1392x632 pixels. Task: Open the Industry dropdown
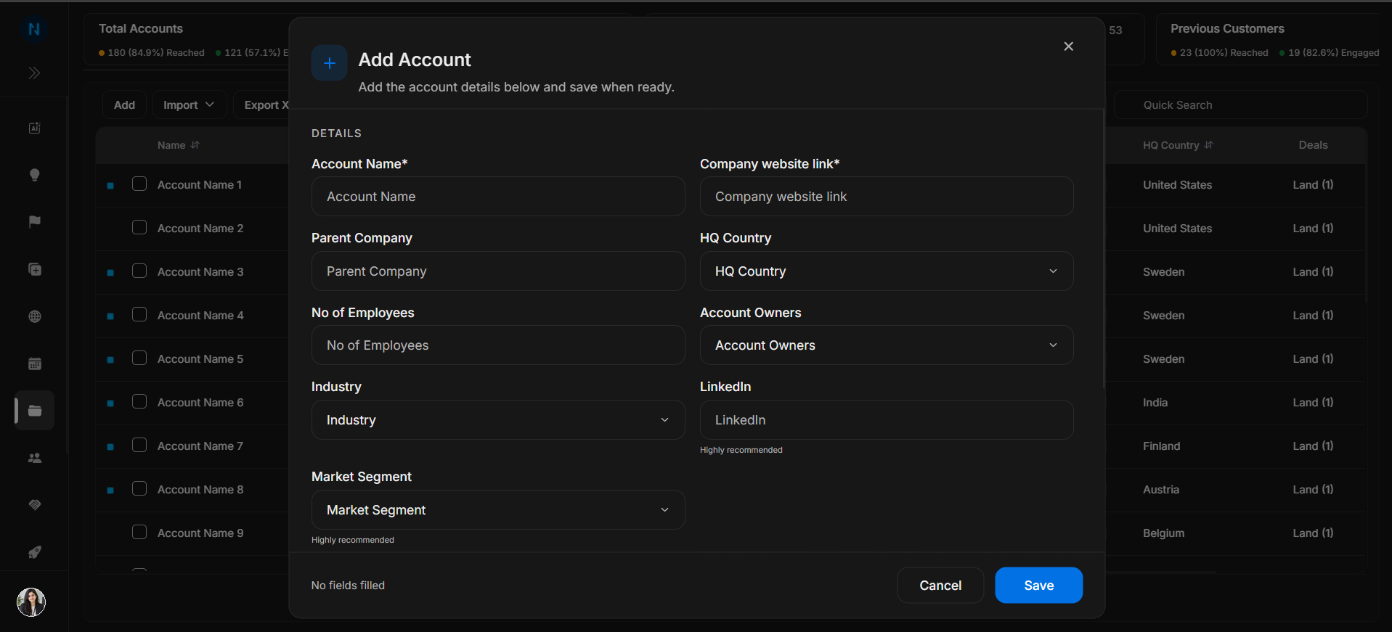pyautogui.click(x=497, y=420)
